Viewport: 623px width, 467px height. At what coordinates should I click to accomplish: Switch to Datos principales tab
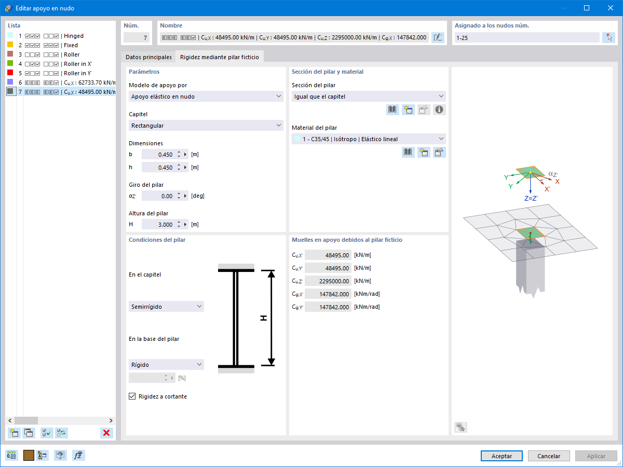[148, 57]
